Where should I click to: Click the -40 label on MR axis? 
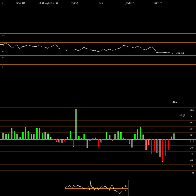191,154
